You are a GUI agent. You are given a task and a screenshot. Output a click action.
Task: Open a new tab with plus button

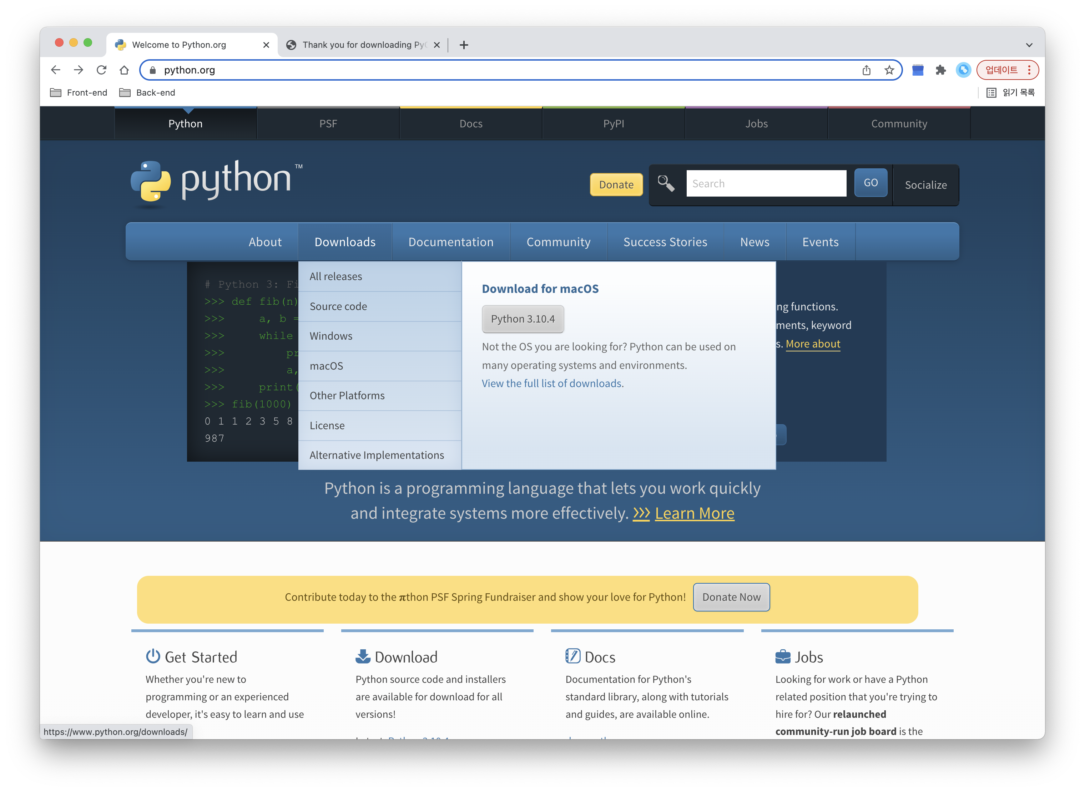click(x=464, y=45)
